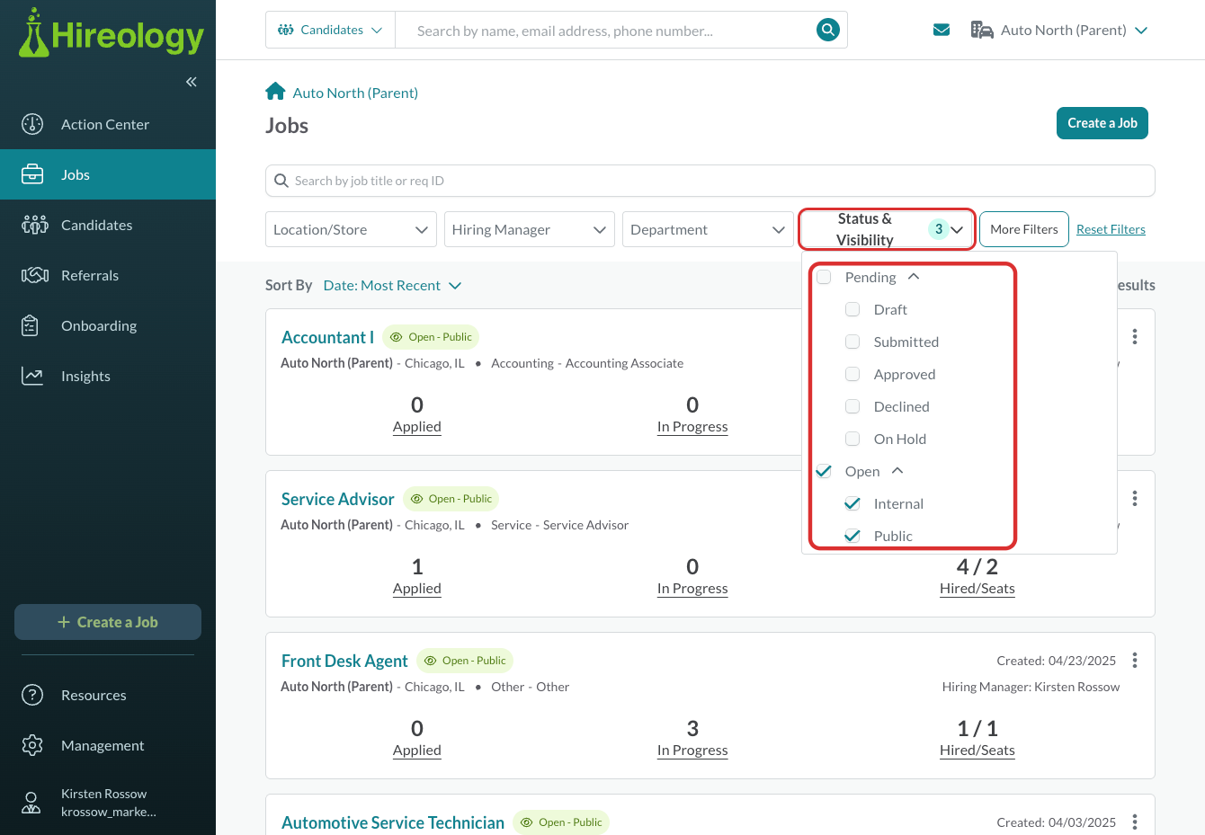1205x835 pixels.
Task: Open the Candidates search type dropdown
Action: pos(330,30)
